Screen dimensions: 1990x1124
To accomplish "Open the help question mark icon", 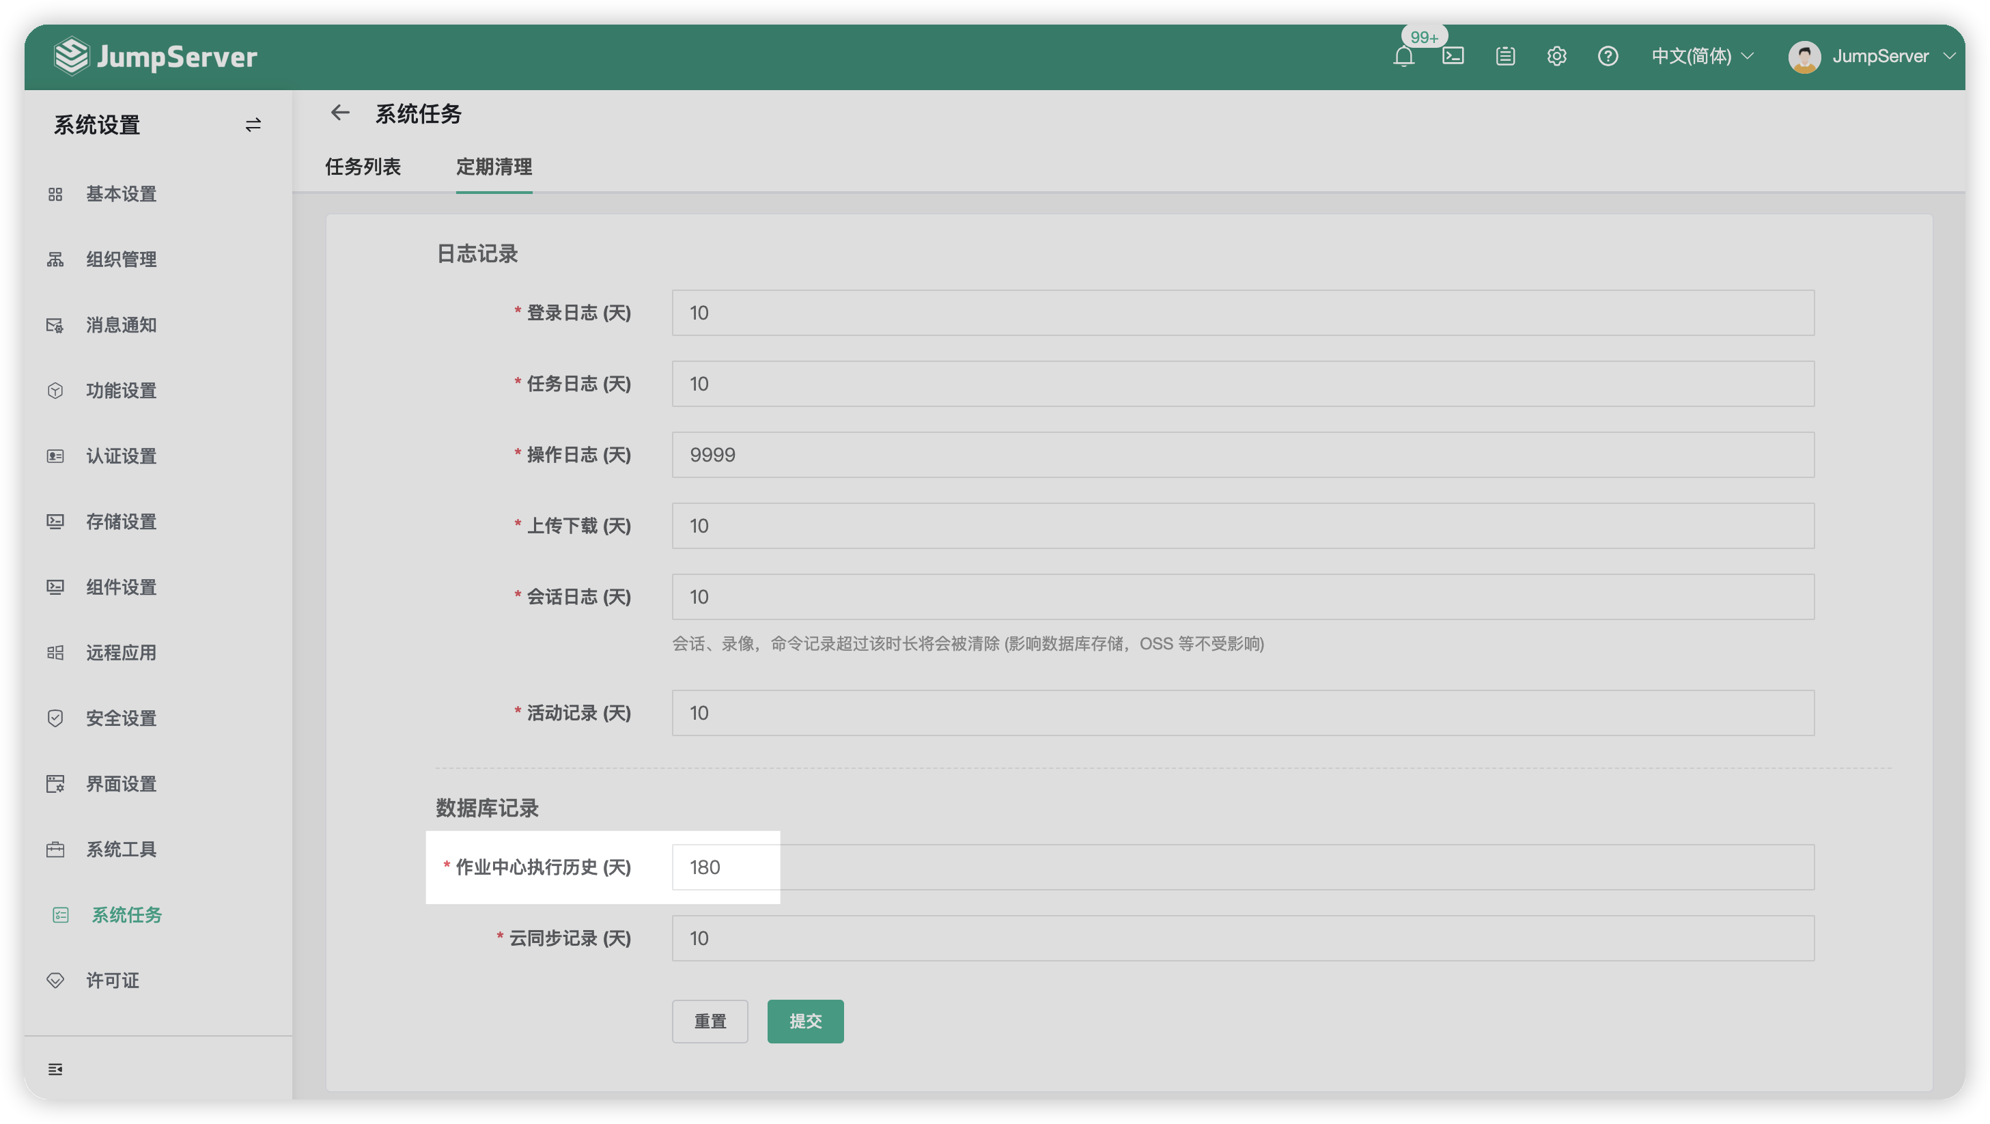I will [1608, 57].
